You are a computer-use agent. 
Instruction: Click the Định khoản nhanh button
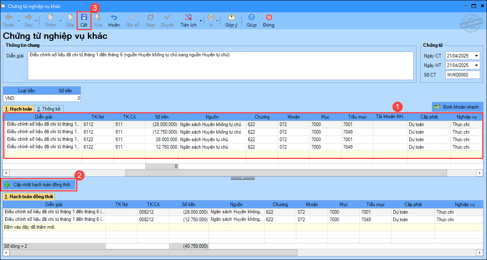coord(457,107)
